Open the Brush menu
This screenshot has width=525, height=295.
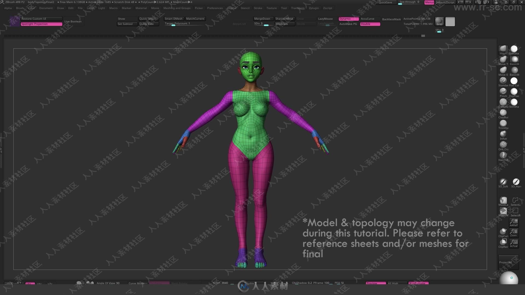pos(20,8)
